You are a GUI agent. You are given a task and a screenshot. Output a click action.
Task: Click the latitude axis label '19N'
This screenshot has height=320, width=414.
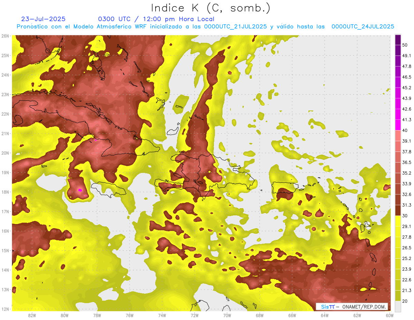pyautogui.click(x=5, y=172)
